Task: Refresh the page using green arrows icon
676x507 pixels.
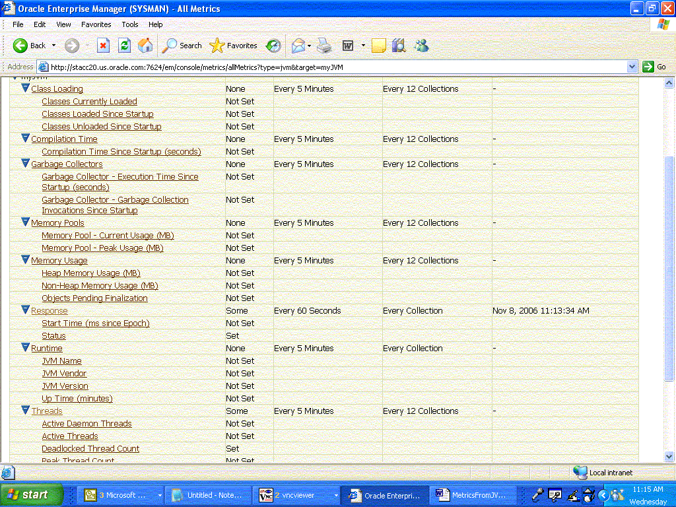Action: [x=124, y=46]
